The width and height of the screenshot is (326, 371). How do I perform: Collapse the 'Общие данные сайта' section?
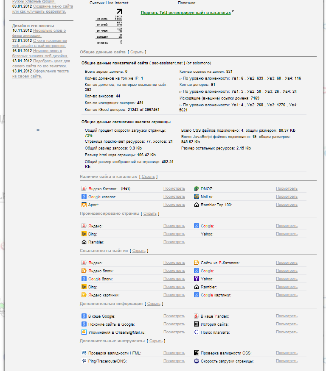(137, 52)
